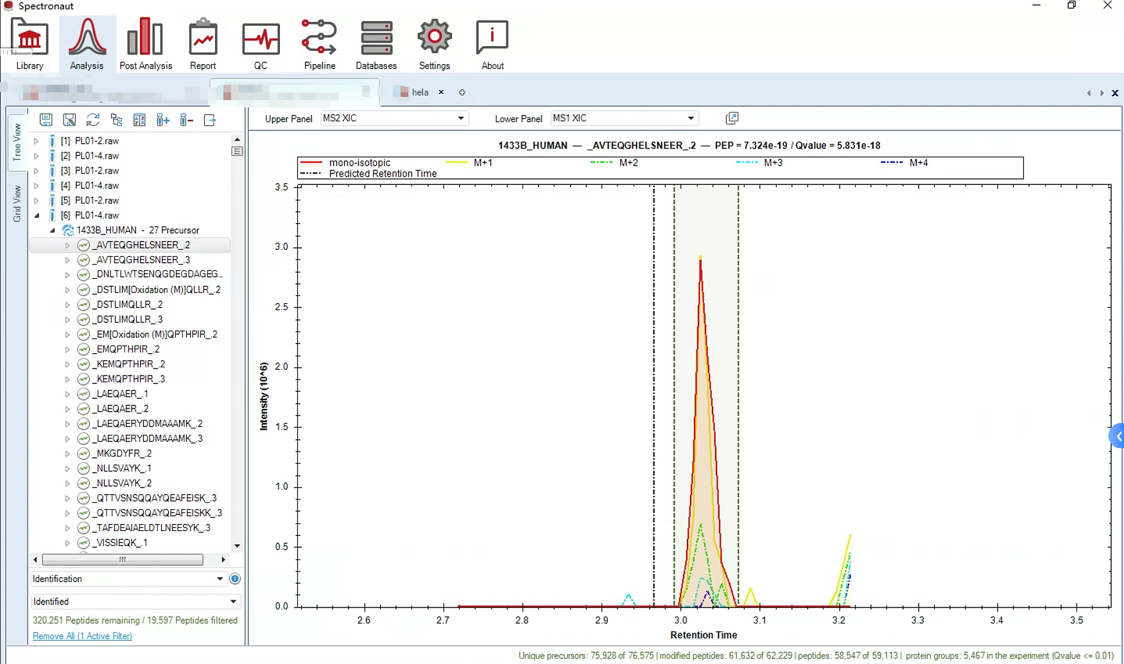The height and width of the screenshot is (664, 1124).
Task: Click the tree scroll-down arrow
Action: [238, 546]
